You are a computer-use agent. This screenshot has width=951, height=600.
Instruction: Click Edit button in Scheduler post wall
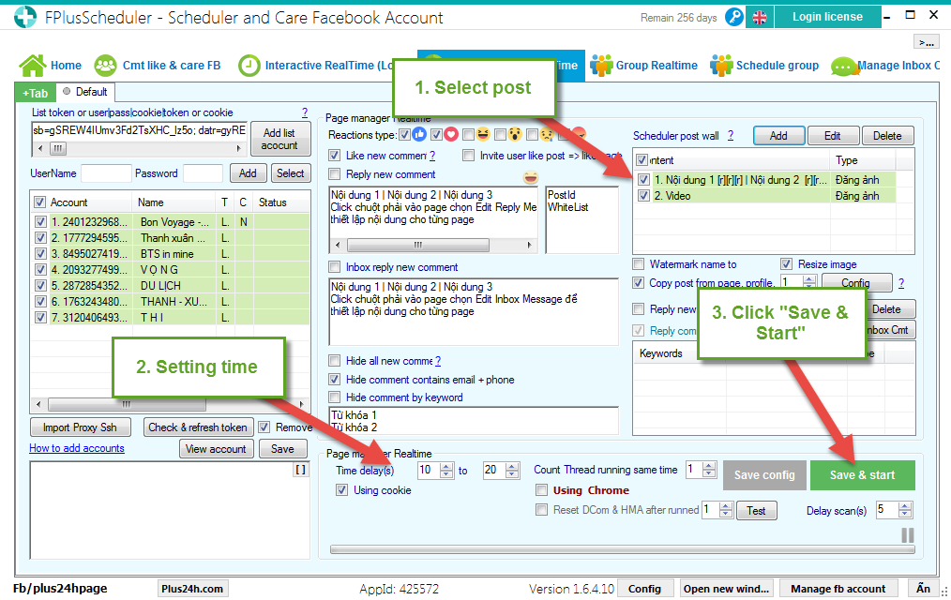click(x=833, y=136)
